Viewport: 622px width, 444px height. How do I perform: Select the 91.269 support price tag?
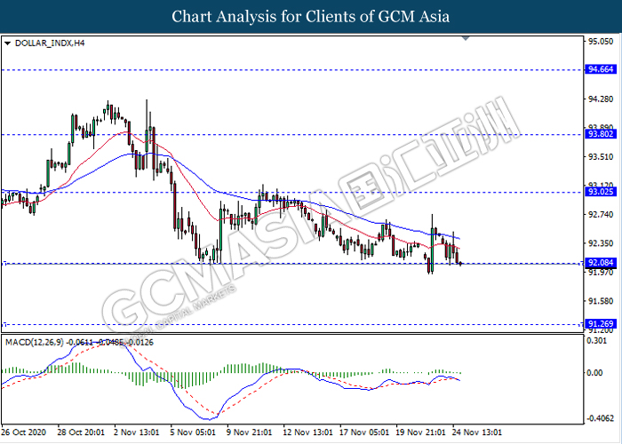(598, 324)
